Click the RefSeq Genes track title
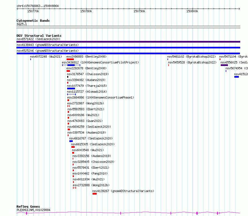 [28, 207]
